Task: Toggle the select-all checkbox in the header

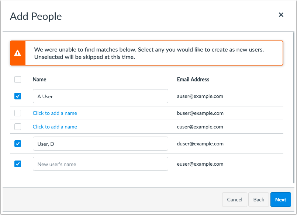Action: point(18,80)
